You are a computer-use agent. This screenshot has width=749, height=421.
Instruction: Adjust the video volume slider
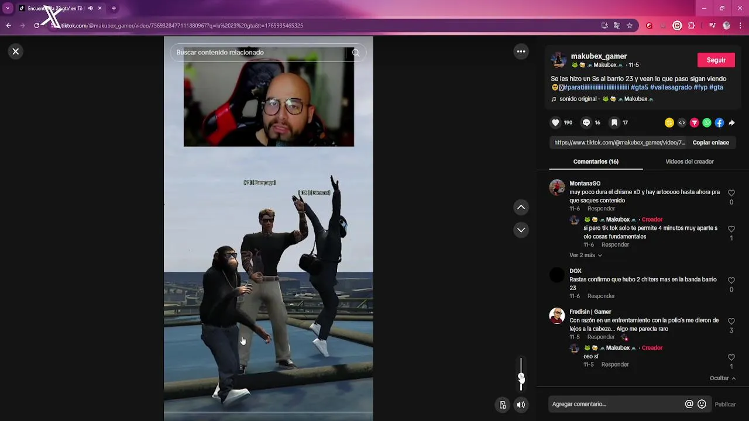[x=521, y=374]
